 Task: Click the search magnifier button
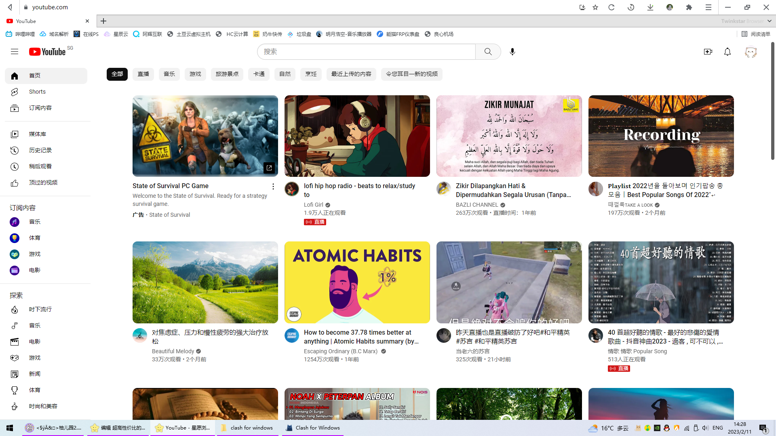[488, 52]
